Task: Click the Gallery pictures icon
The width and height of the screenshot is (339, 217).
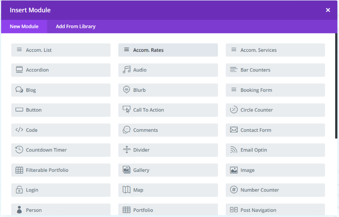Action: click(x=126, y=170)
